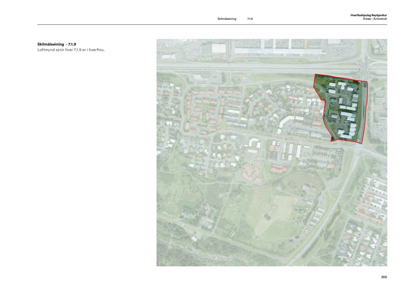Click the "Skilmálaeining" label in top header

[227, 19]
